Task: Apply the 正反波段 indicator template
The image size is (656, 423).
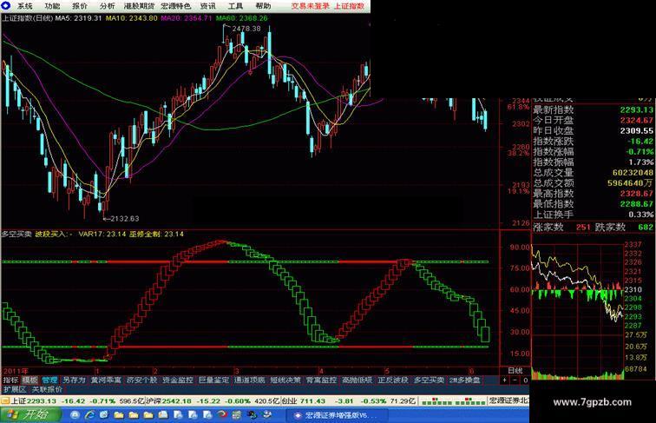Action: click(393, 380)
